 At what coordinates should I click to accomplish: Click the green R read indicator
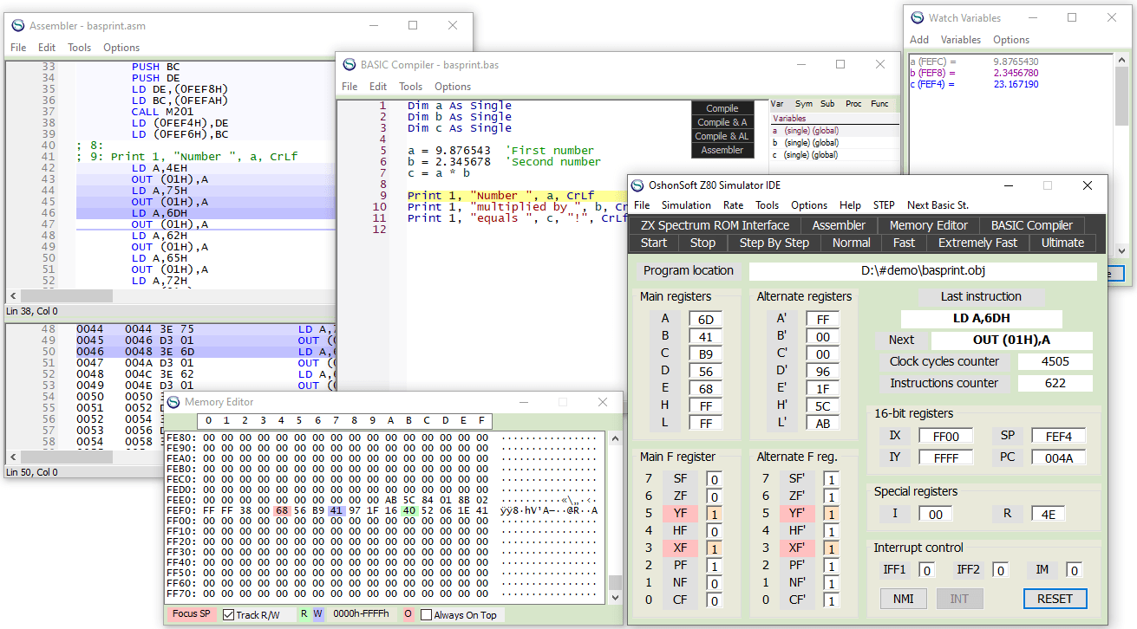[304, 614]
